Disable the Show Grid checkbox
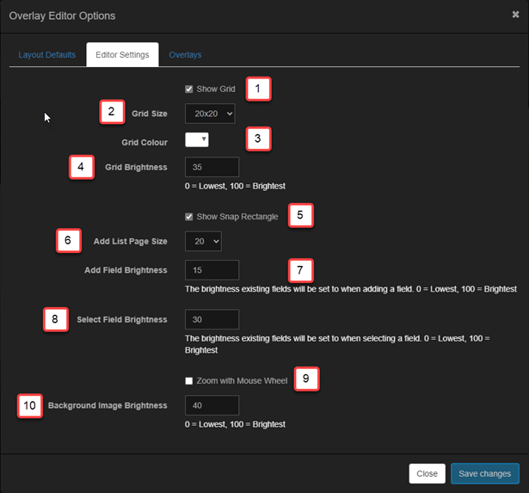 [x=189, y=89]
